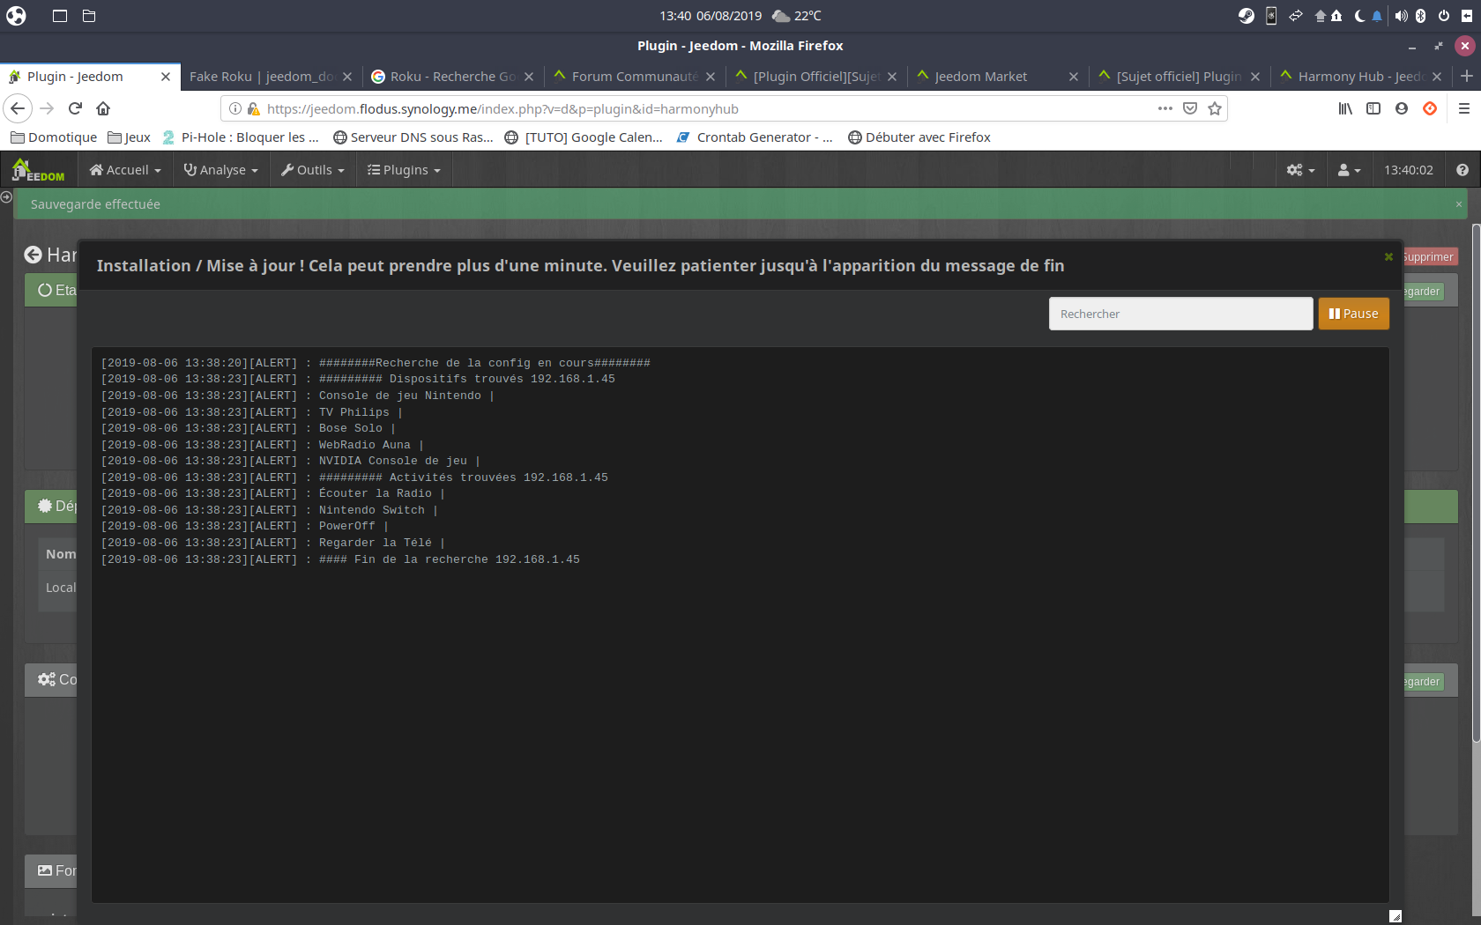The image size is (1481, 925).
Task: Open the Accueil menu
Action: click(x=125, y=170)
